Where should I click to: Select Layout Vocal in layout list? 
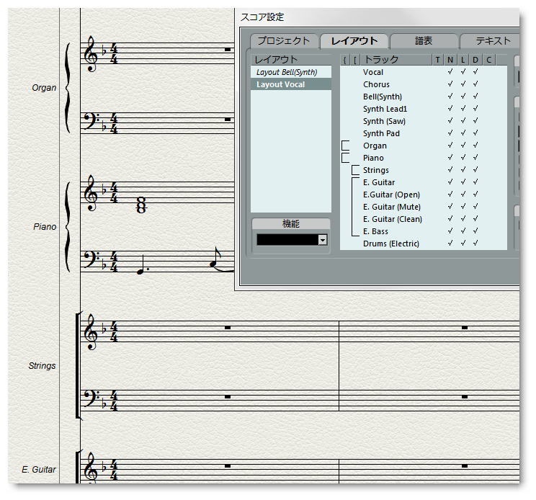(x=291, y=84)
